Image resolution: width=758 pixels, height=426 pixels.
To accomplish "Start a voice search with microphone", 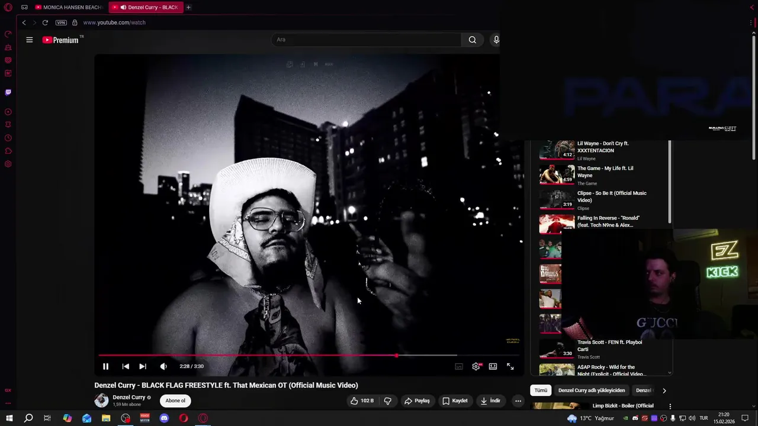I will click(x=496, y=40).
